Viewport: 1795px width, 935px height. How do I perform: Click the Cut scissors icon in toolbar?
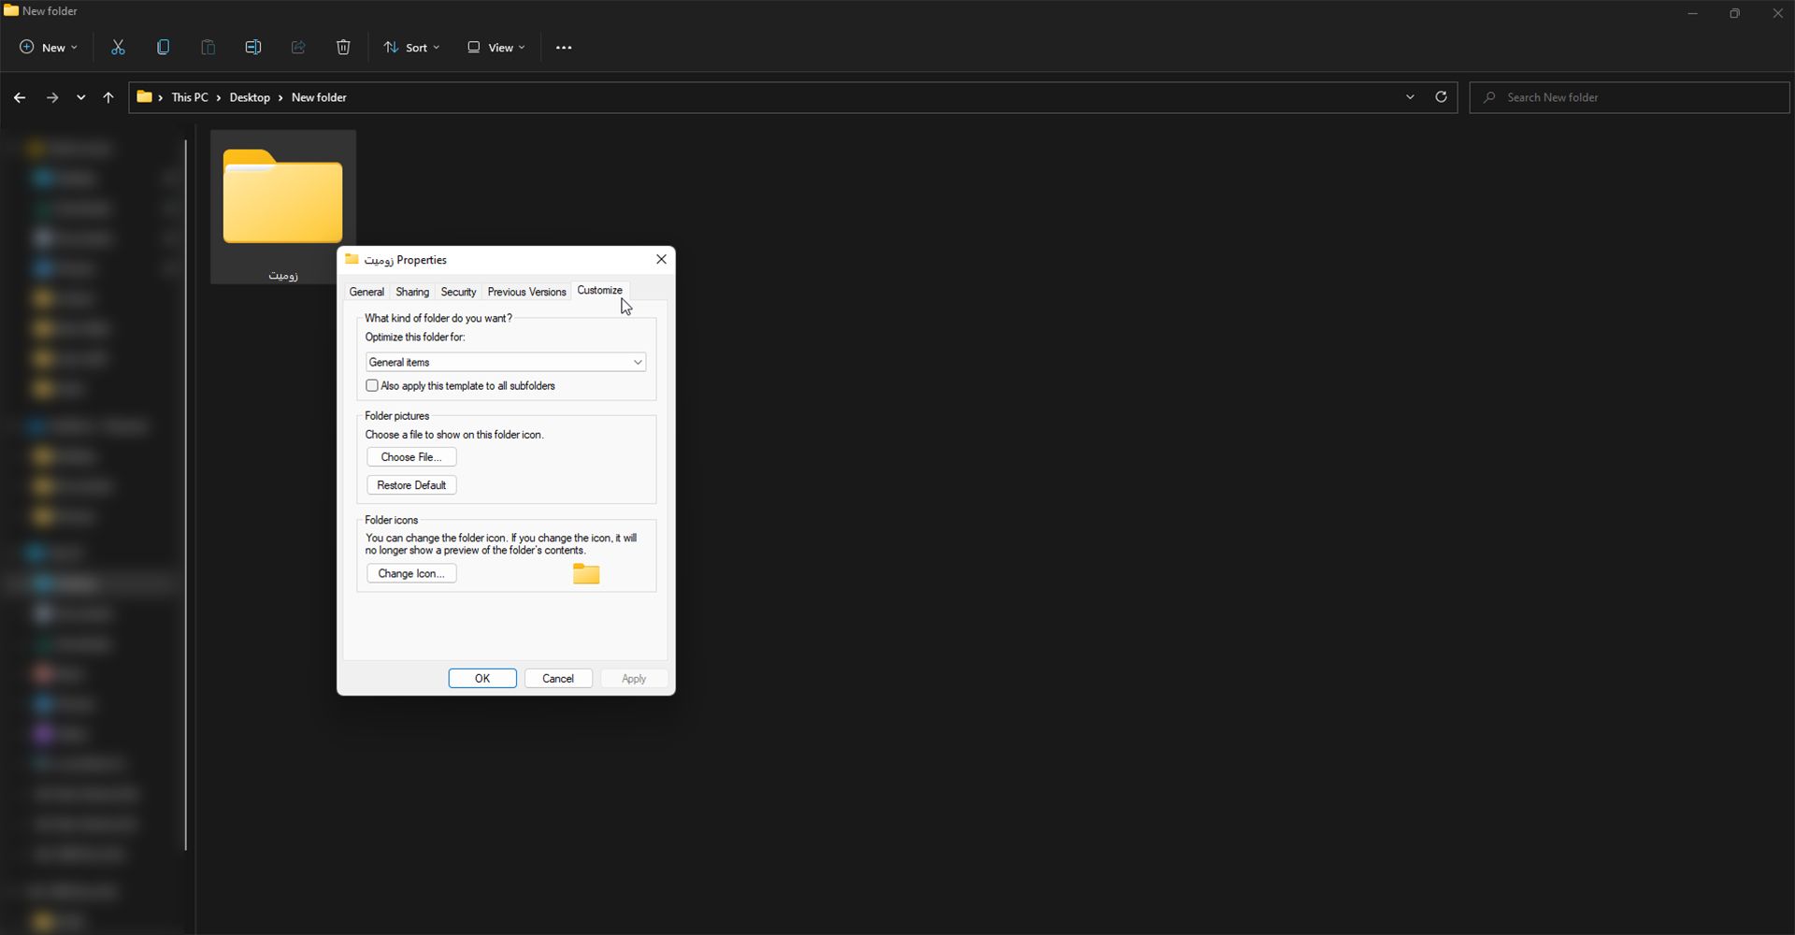(x=118, y=48)
